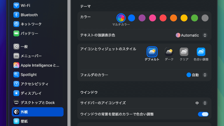Click the カラー row label
Image resolution: width=224 pixels, height=126 pixels.
coord(85,17)
